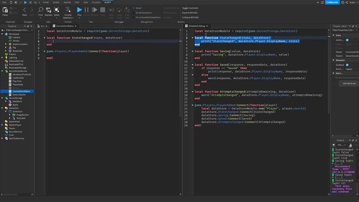
Task: Click the Resume test button
Action: (x=94, y=10)
